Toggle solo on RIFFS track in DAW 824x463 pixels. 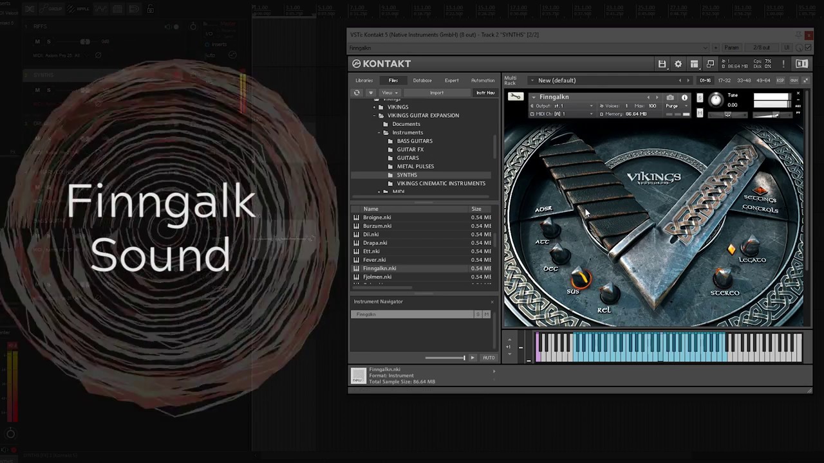(48, 42)
